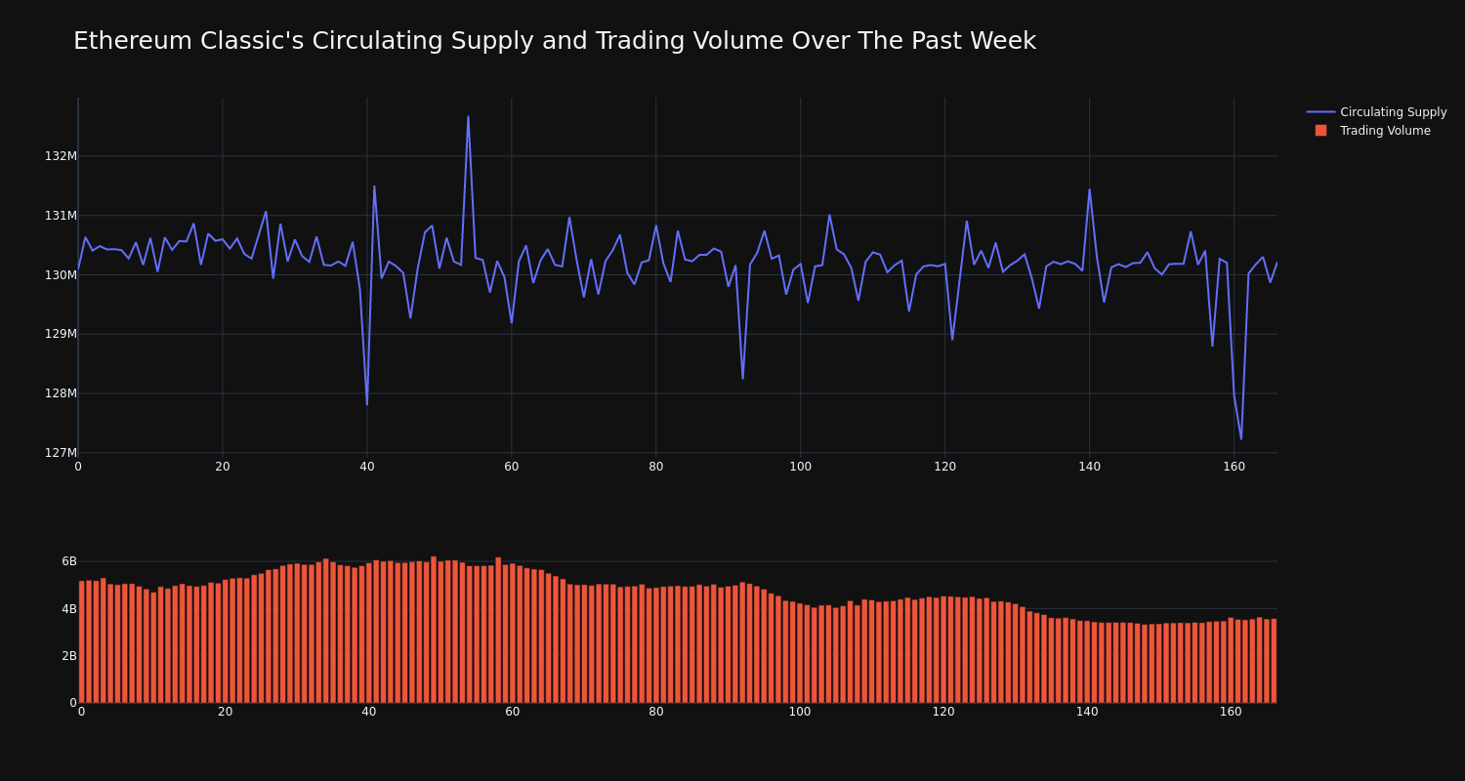Click the 6B volume axis label
Screen dimensions: 1465x781
(x=69, y=561)
